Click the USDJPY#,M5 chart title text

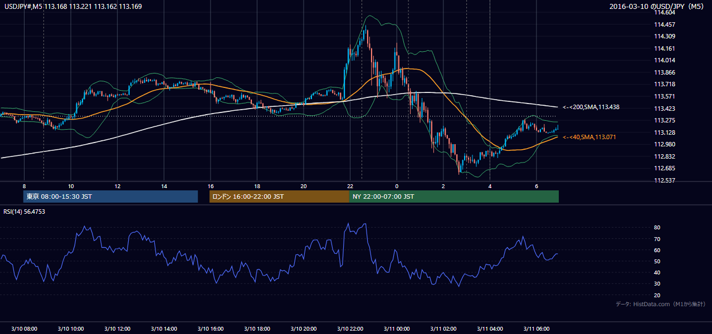(72, 7)
